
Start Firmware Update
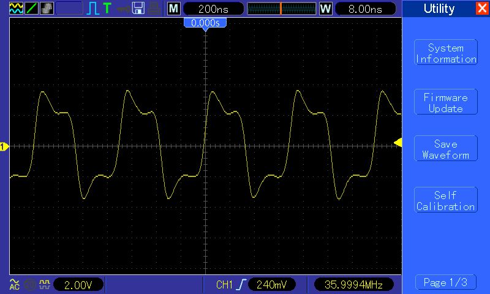[446, 102]
